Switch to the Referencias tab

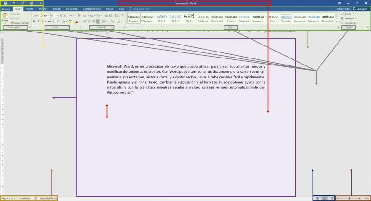coord(72,9)
